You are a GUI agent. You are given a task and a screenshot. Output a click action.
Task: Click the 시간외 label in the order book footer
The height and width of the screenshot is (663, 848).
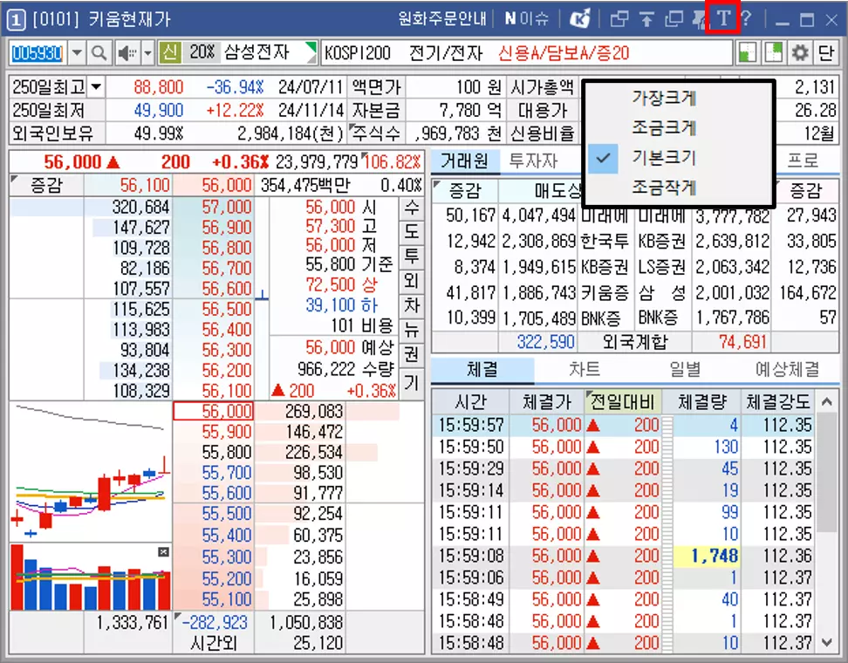click(214, 644)
